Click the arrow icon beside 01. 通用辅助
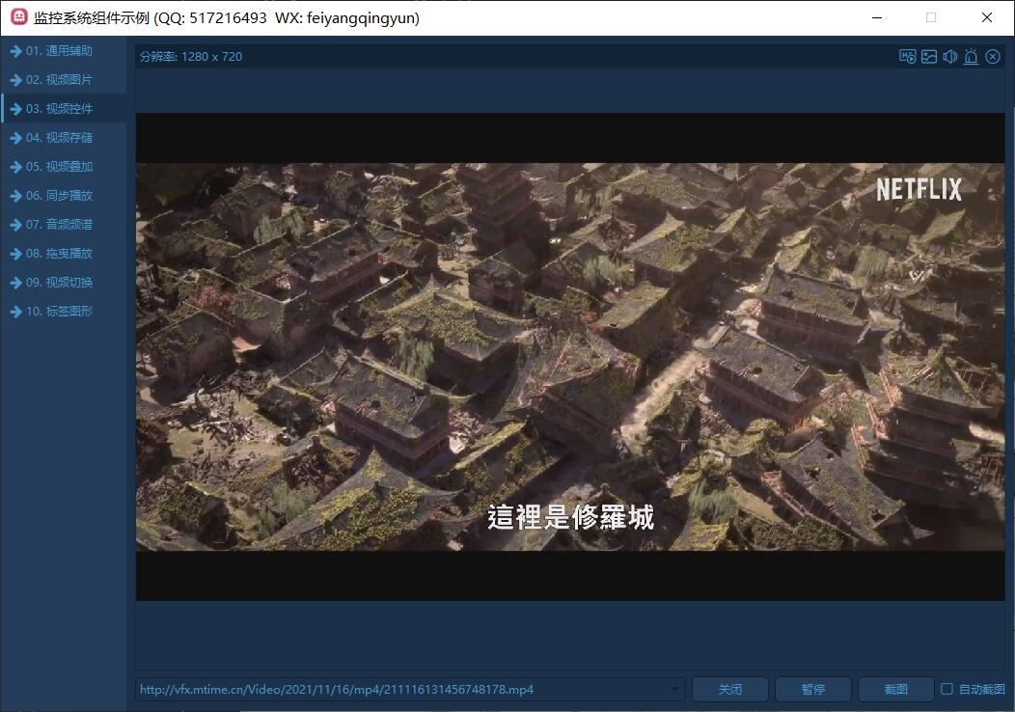The width and height of the screenshot is (1015, 712). click(15, 51)
